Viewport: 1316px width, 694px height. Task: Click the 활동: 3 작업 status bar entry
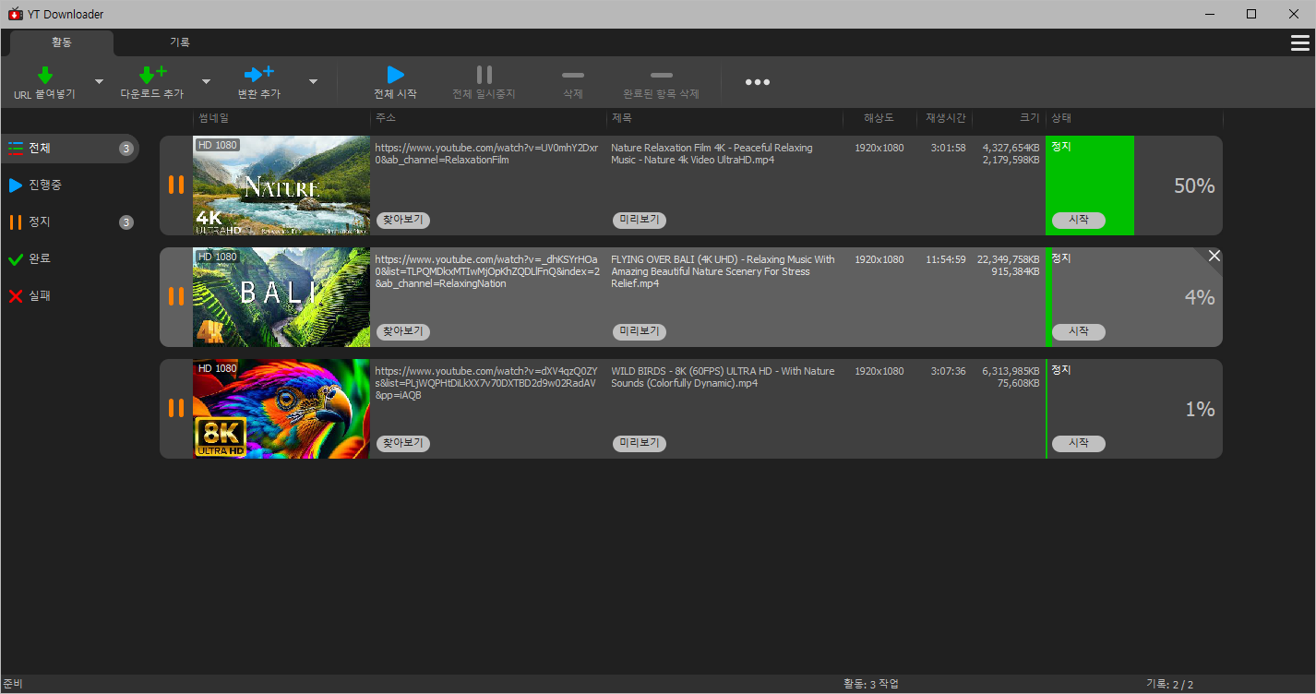tap(871, 685)
